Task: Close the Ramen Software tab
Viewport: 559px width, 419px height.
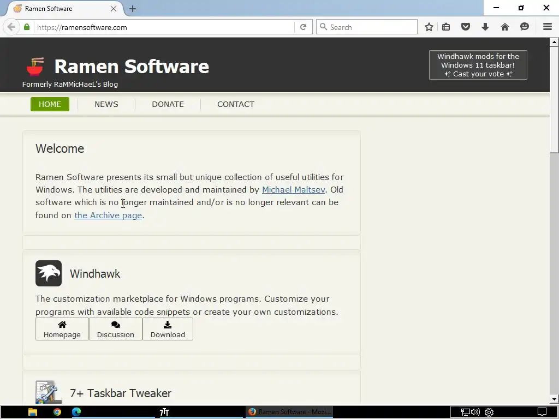Action: tap(114, 9)
